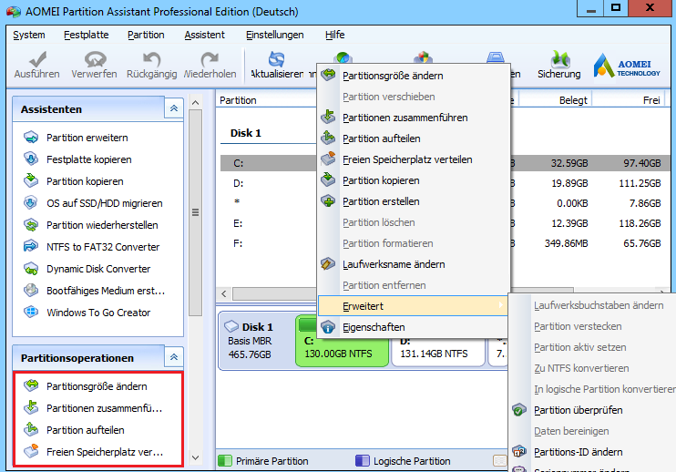Screen dimensions: 676x472
Task: Click the Verwerfen toolbar icon
Action: click(95, 59)
